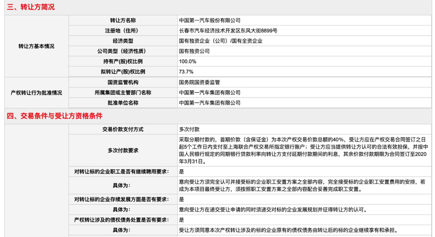Select the value 多次付款
Viewport: 435px width, 237px height.
(x=189, y=129)
